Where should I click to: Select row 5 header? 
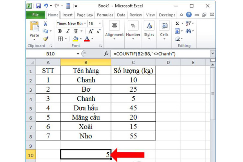click(31, 108)
